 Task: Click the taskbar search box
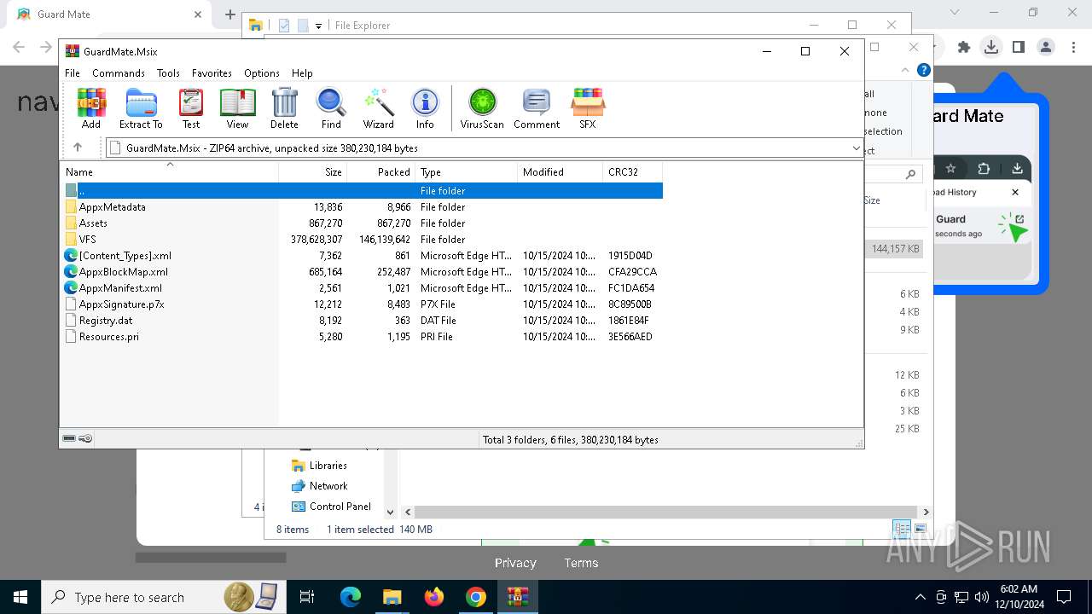click(x=162, y=597)
